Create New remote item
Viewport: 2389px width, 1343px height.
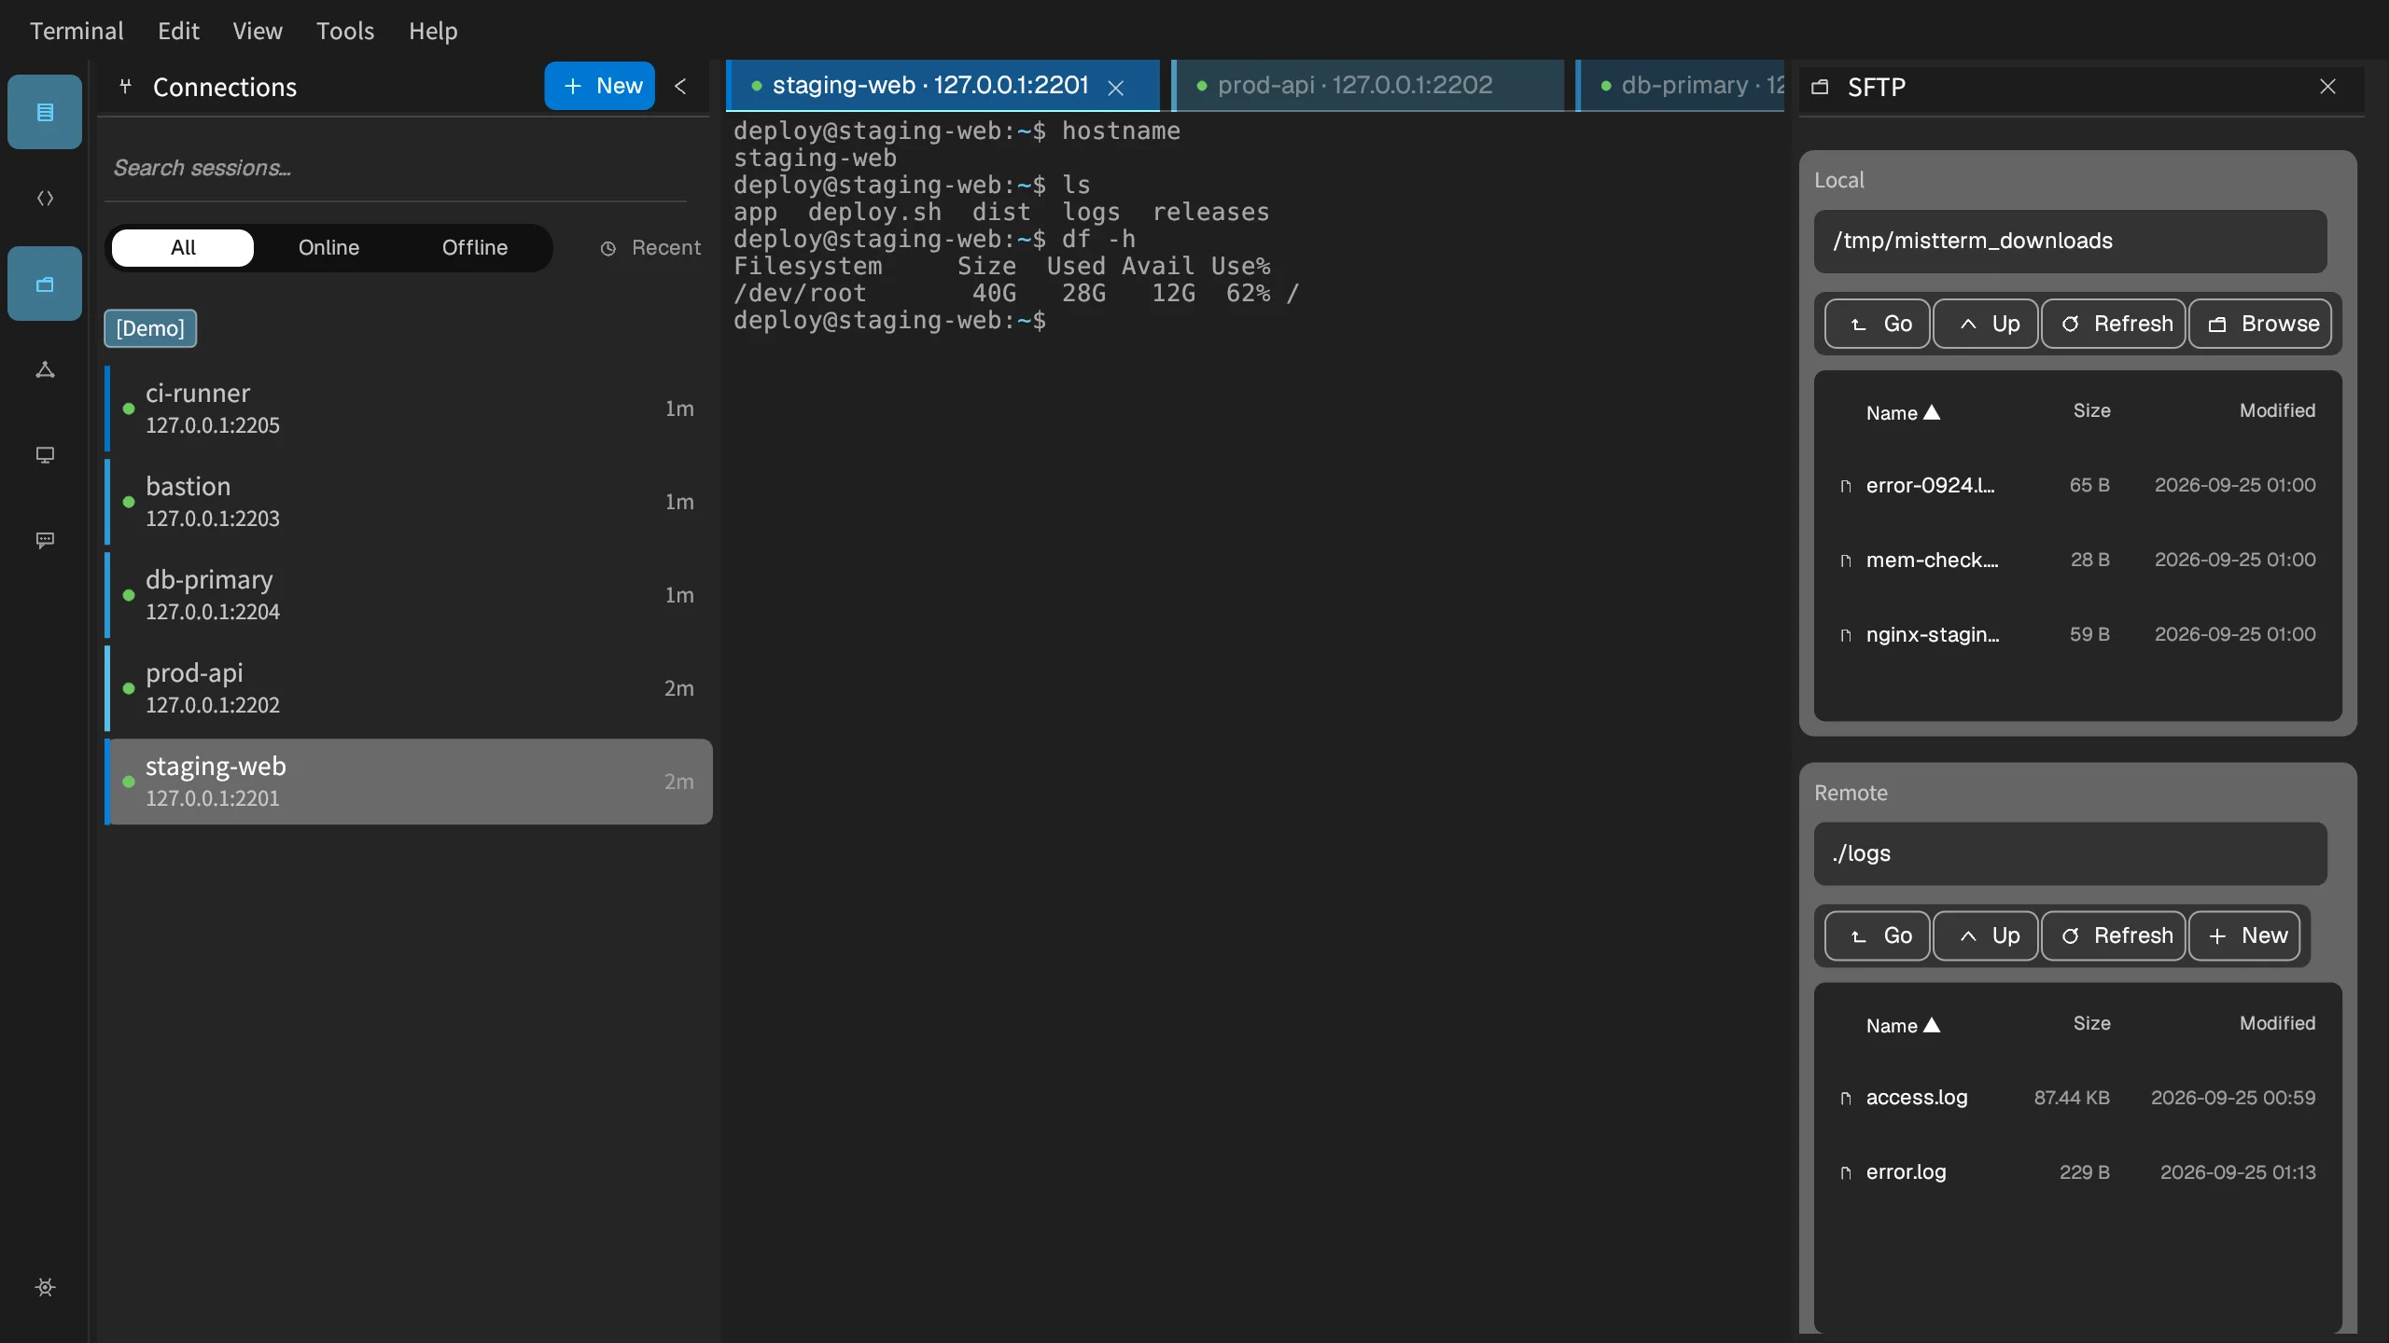coord(2244,935)
